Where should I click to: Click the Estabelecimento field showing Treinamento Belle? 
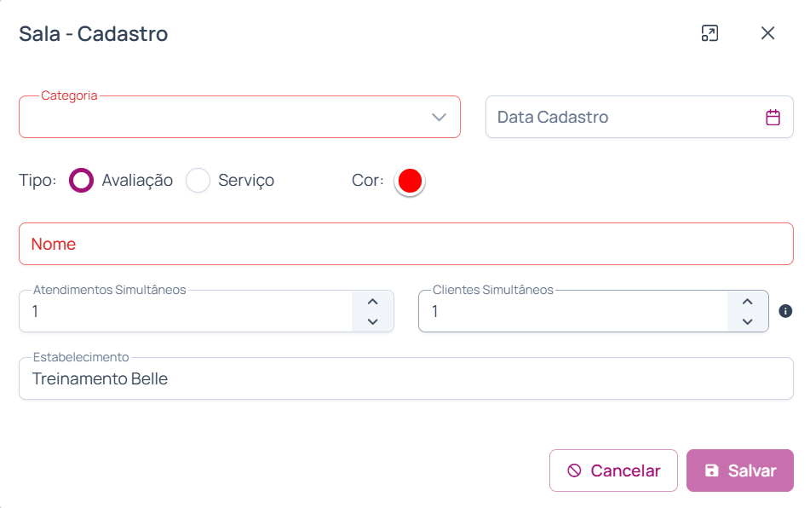[405, 379]
